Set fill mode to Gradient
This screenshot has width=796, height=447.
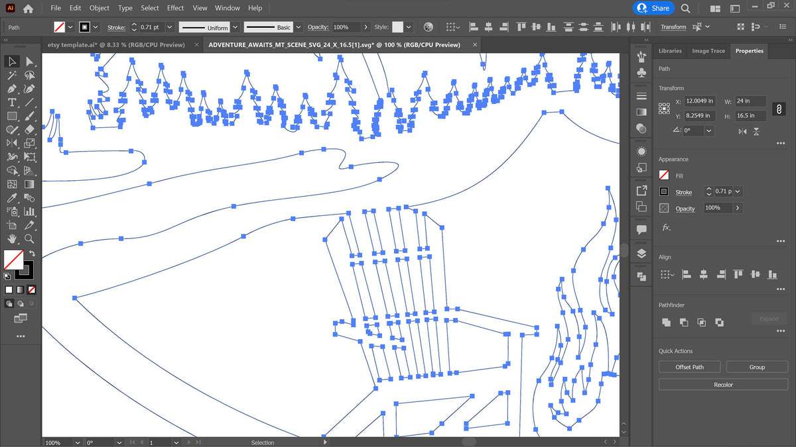pyautogui.click(x=21, y=289)
